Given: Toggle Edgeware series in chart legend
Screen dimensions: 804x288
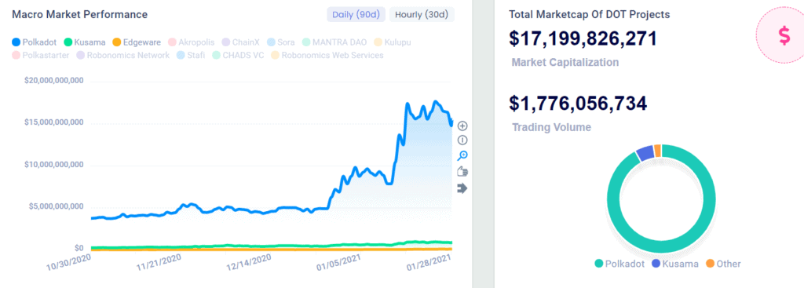Looking at the screenshot, I should coord(137,42).
